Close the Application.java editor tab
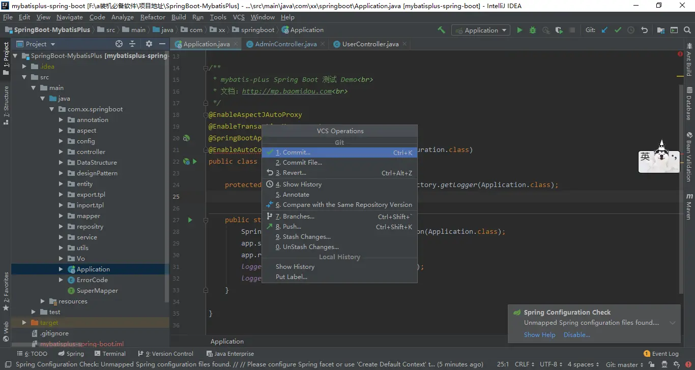 click(x=235, y=44)
